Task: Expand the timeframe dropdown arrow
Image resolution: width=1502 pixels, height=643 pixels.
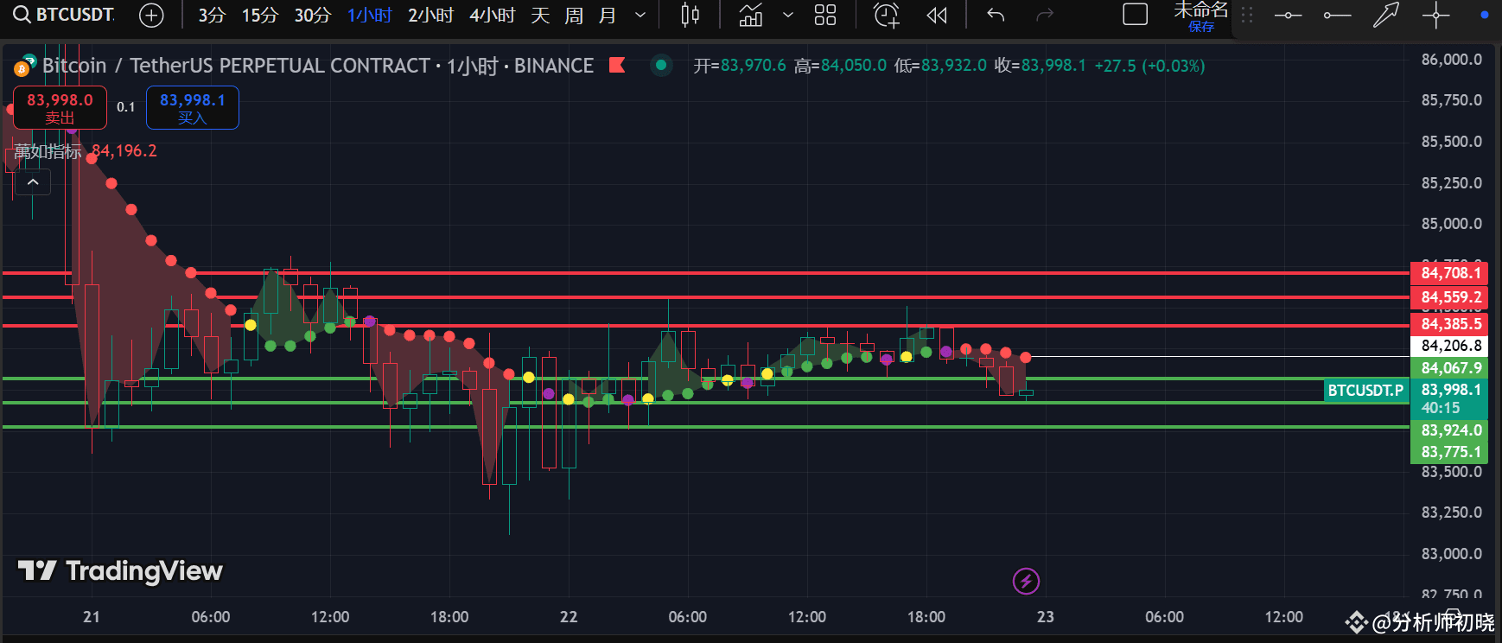Action: [640, 15]
